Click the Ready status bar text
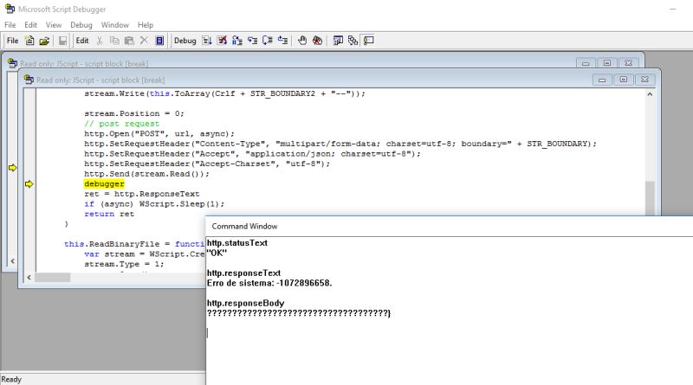This screenshot has height=385, width=693. (11, 379)
